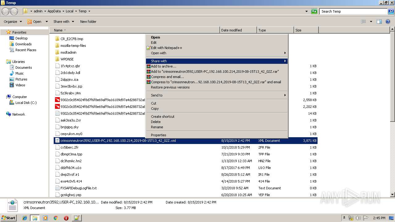Sort by Type column header

275,30
